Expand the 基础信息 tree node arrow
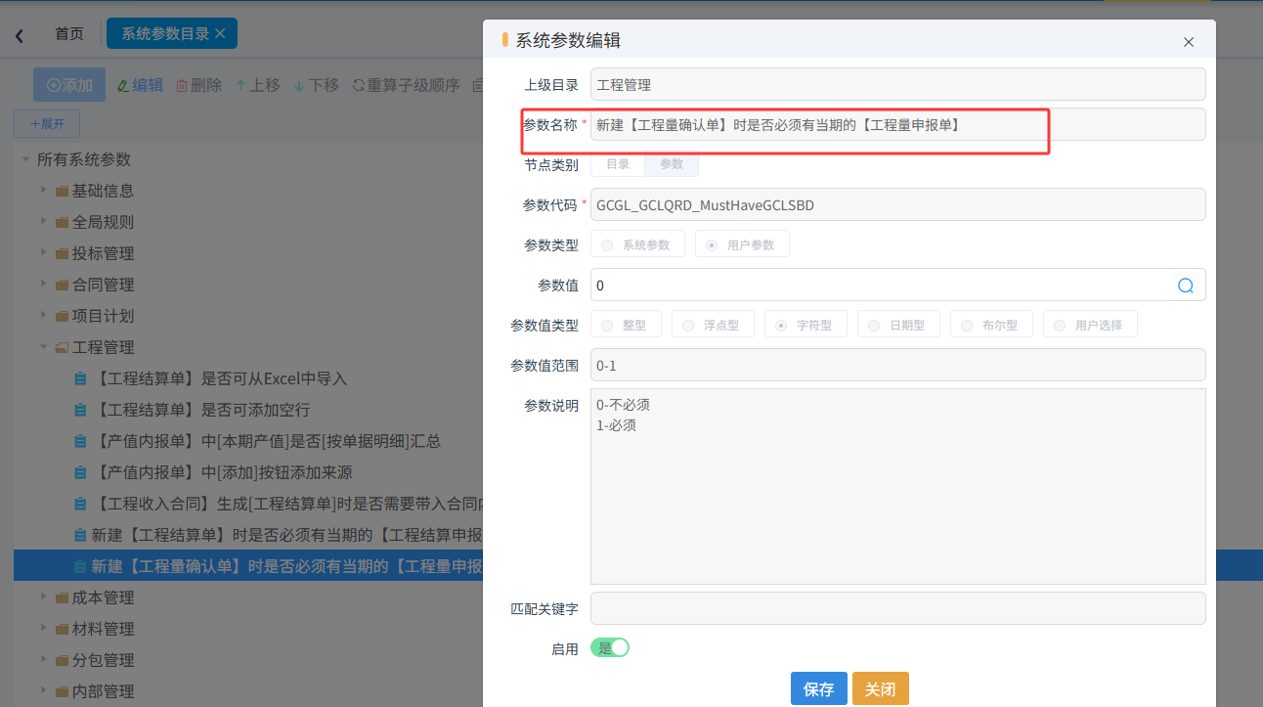The image size is (1263, 707). pyautogui.click(x=43, y=190)
